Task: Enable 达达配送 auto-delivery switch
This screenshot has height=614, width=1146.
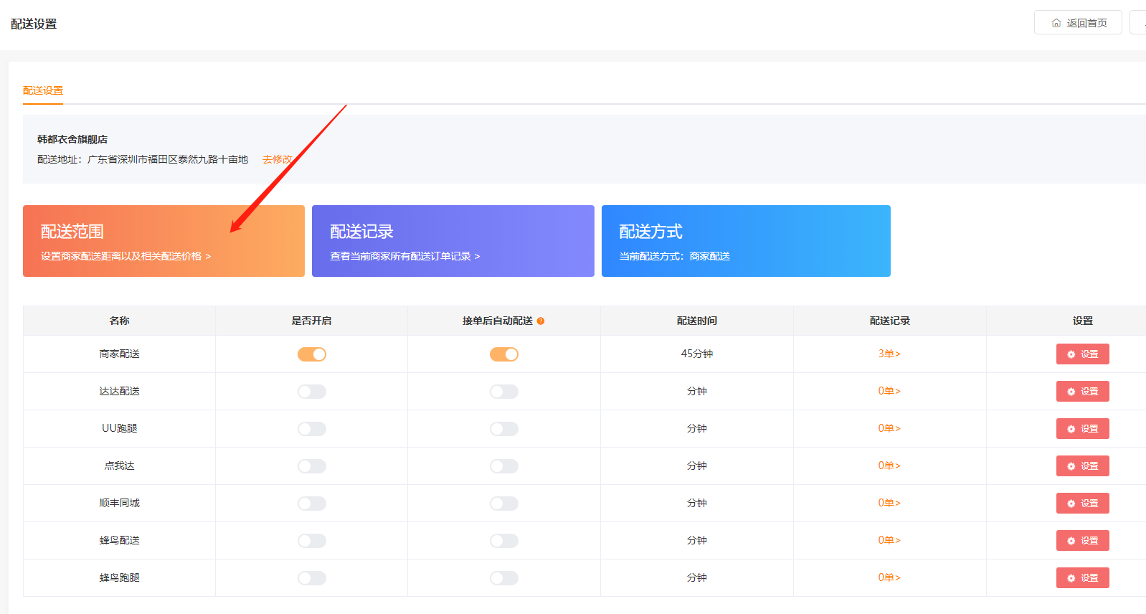Action: [x=504, y=392]
